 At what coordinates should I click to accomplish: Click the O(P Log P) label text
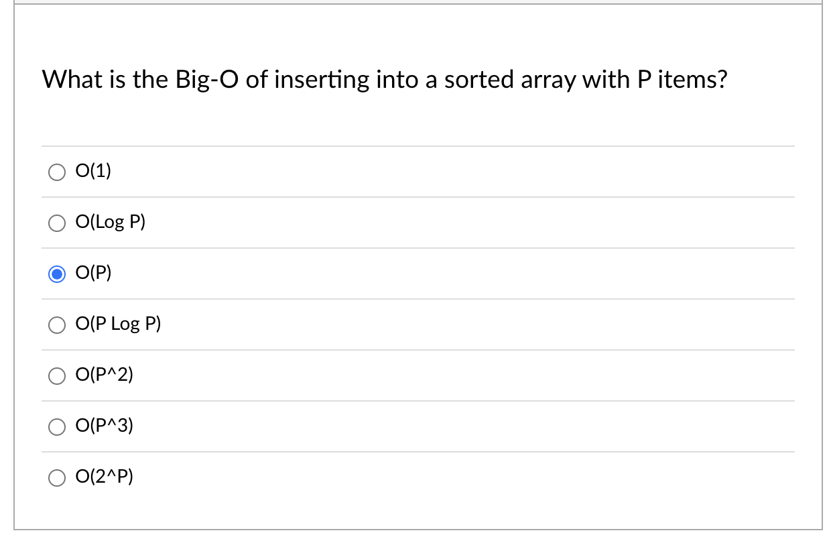click(x=119, y=324)
